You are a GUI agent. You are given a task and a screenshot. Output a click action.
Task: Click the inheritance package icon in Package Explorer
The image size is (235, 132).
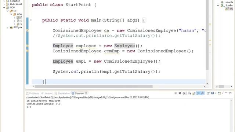tap(15, 14)
